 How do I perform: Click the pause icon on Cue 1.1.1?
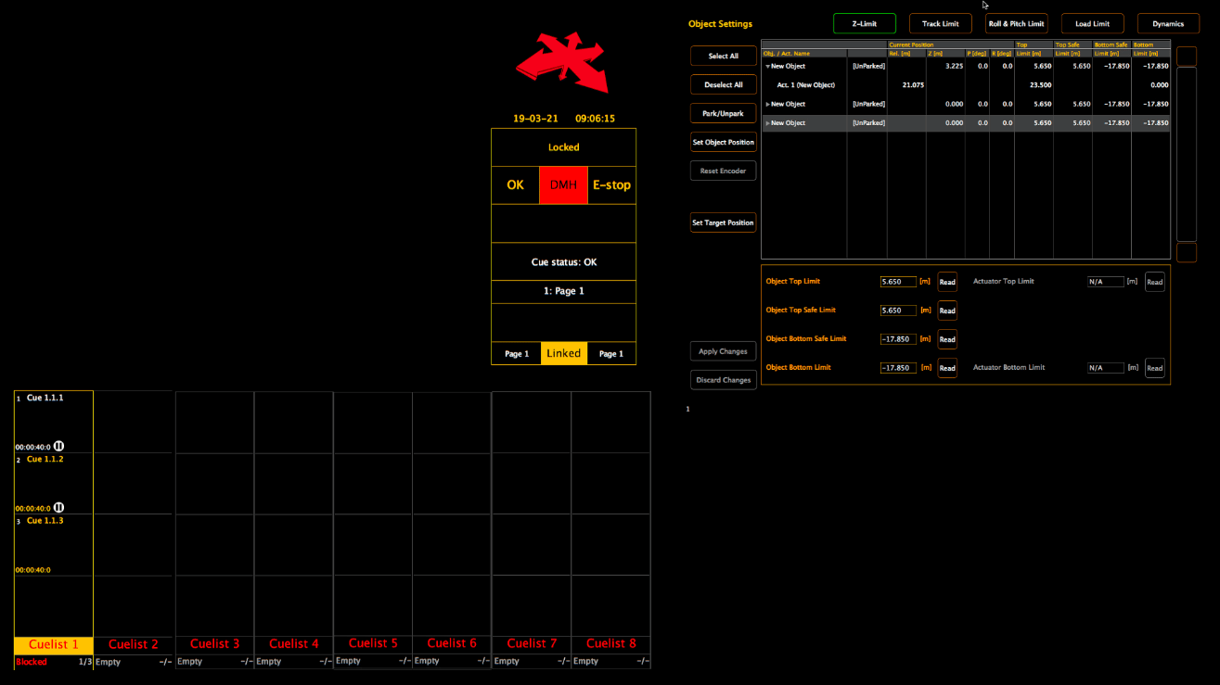point(58,446)
